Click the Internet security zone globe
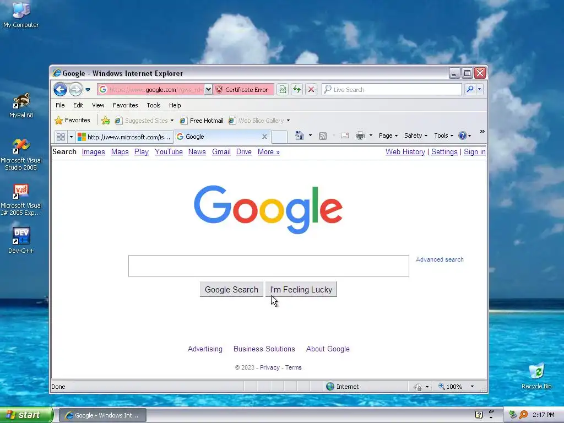Image resolution: width=564 pixels, height=423 pixels. [x=330, y=387]
